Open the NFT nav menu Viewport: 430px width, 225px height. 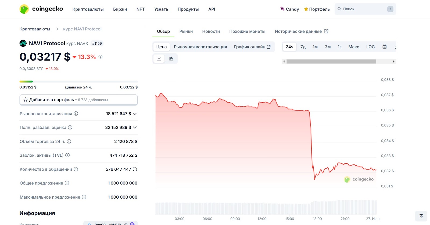pos(141,9)
